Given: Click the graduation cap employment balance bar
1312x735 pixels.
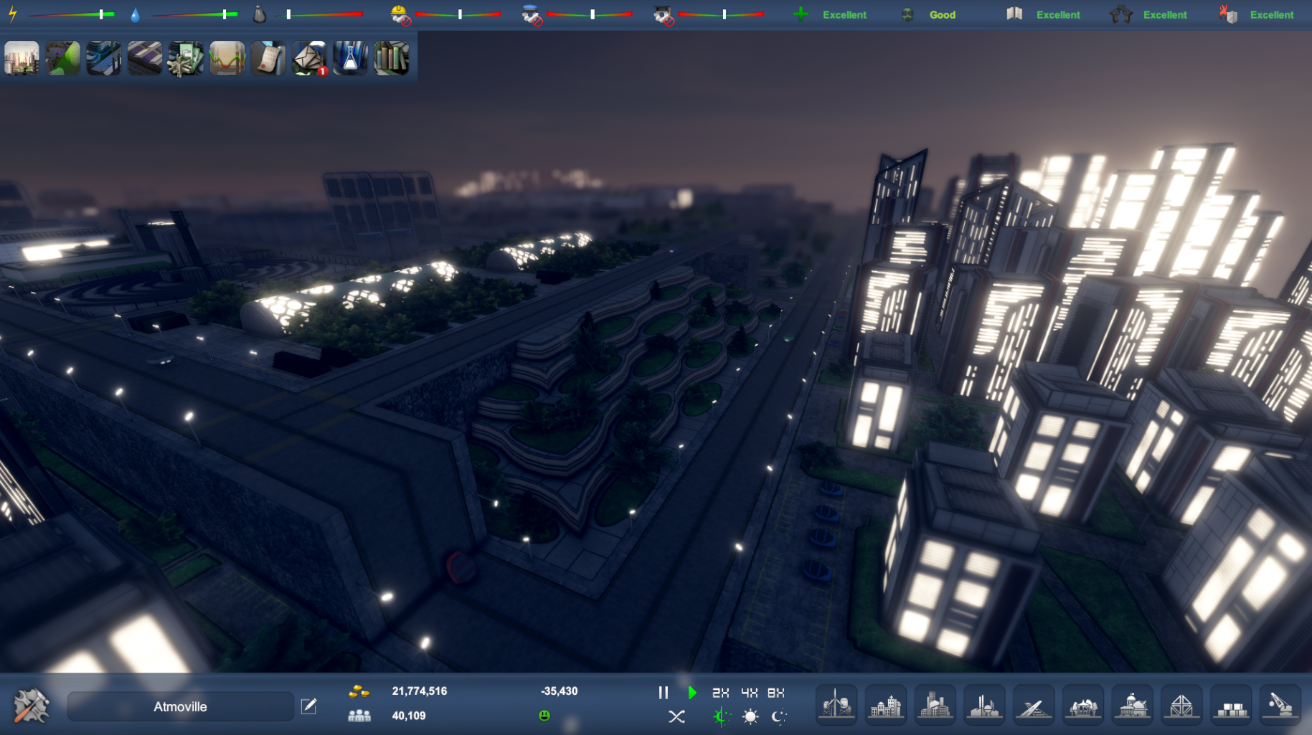Looking at the screenshot, I should [721, 14].
